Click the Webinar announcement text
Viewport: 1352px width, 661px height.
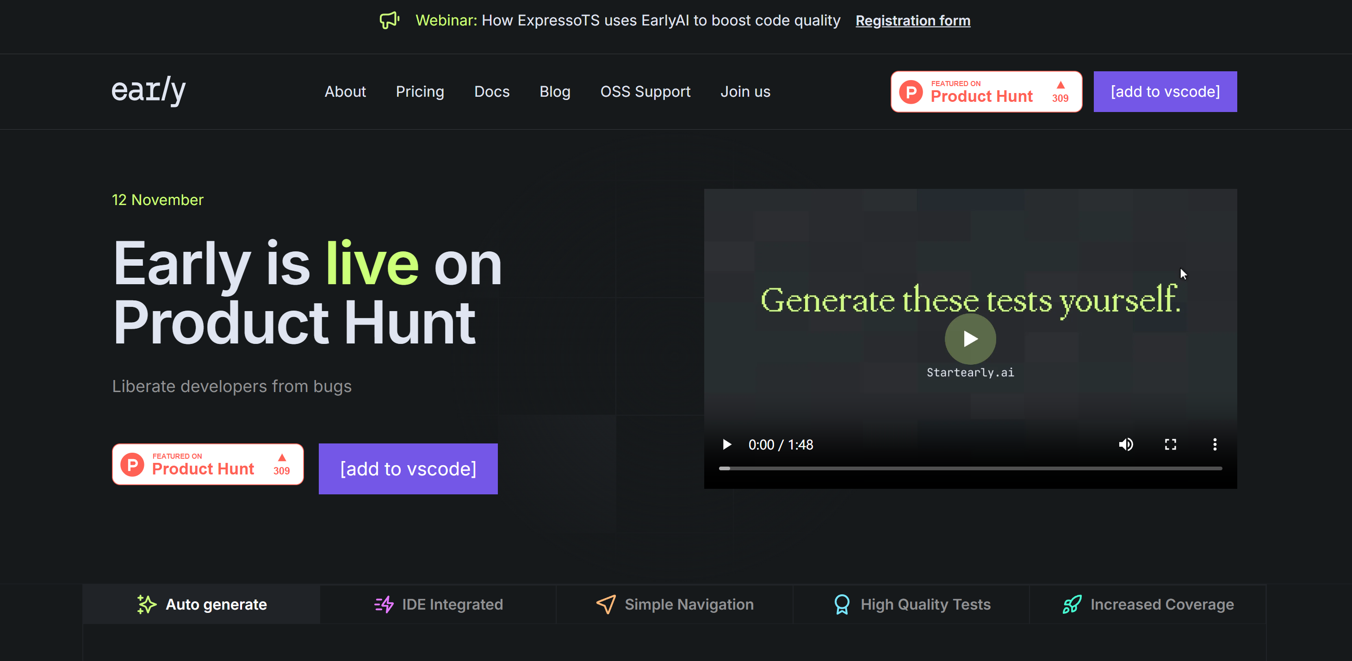pyautogui.click(x=628, y=20)
